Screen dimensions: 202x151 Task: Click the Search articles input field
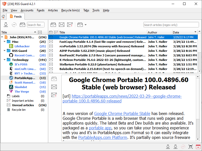click(170, 25)
